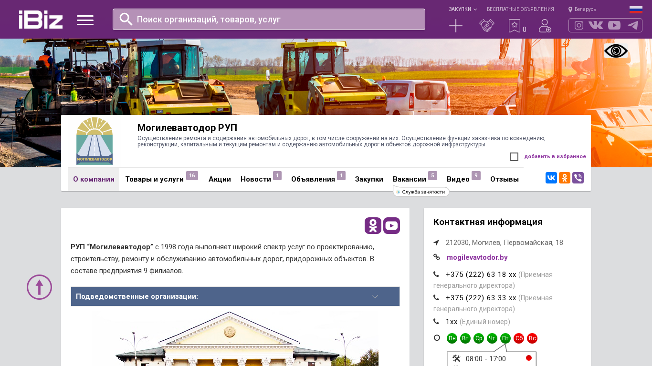Go to the iBiz home logo
This screenshot has height=366, width=652.
coord(41,20)
